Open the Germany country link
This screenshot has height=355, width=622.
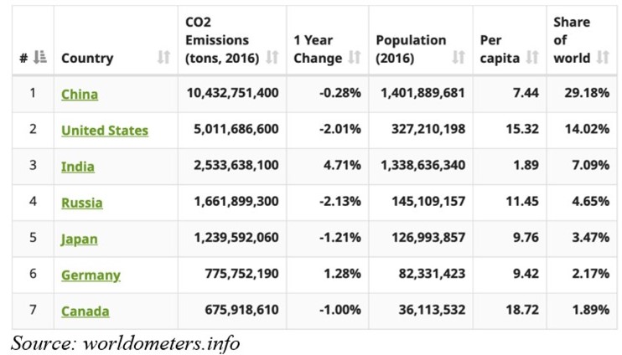pyautogui.click(x=91, y=275)
